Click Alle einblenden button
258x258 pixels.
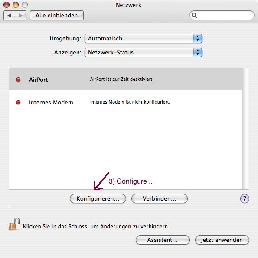coord(57,16)
